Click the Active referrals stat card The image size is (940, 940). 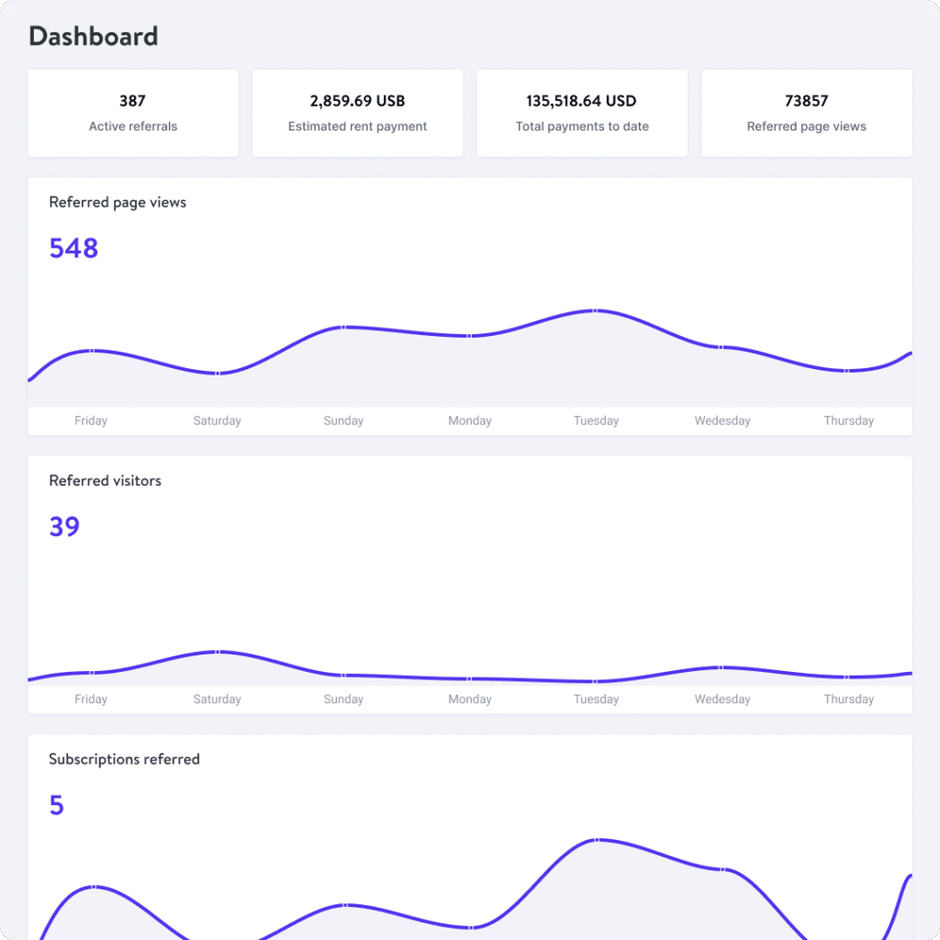132,112
